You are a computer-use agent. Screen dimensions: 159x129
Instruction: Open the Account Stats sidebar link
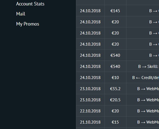tap(30, 4)
